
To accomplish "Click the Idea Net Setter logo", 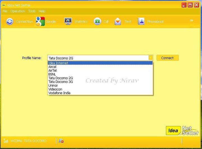I will point(182,130).
